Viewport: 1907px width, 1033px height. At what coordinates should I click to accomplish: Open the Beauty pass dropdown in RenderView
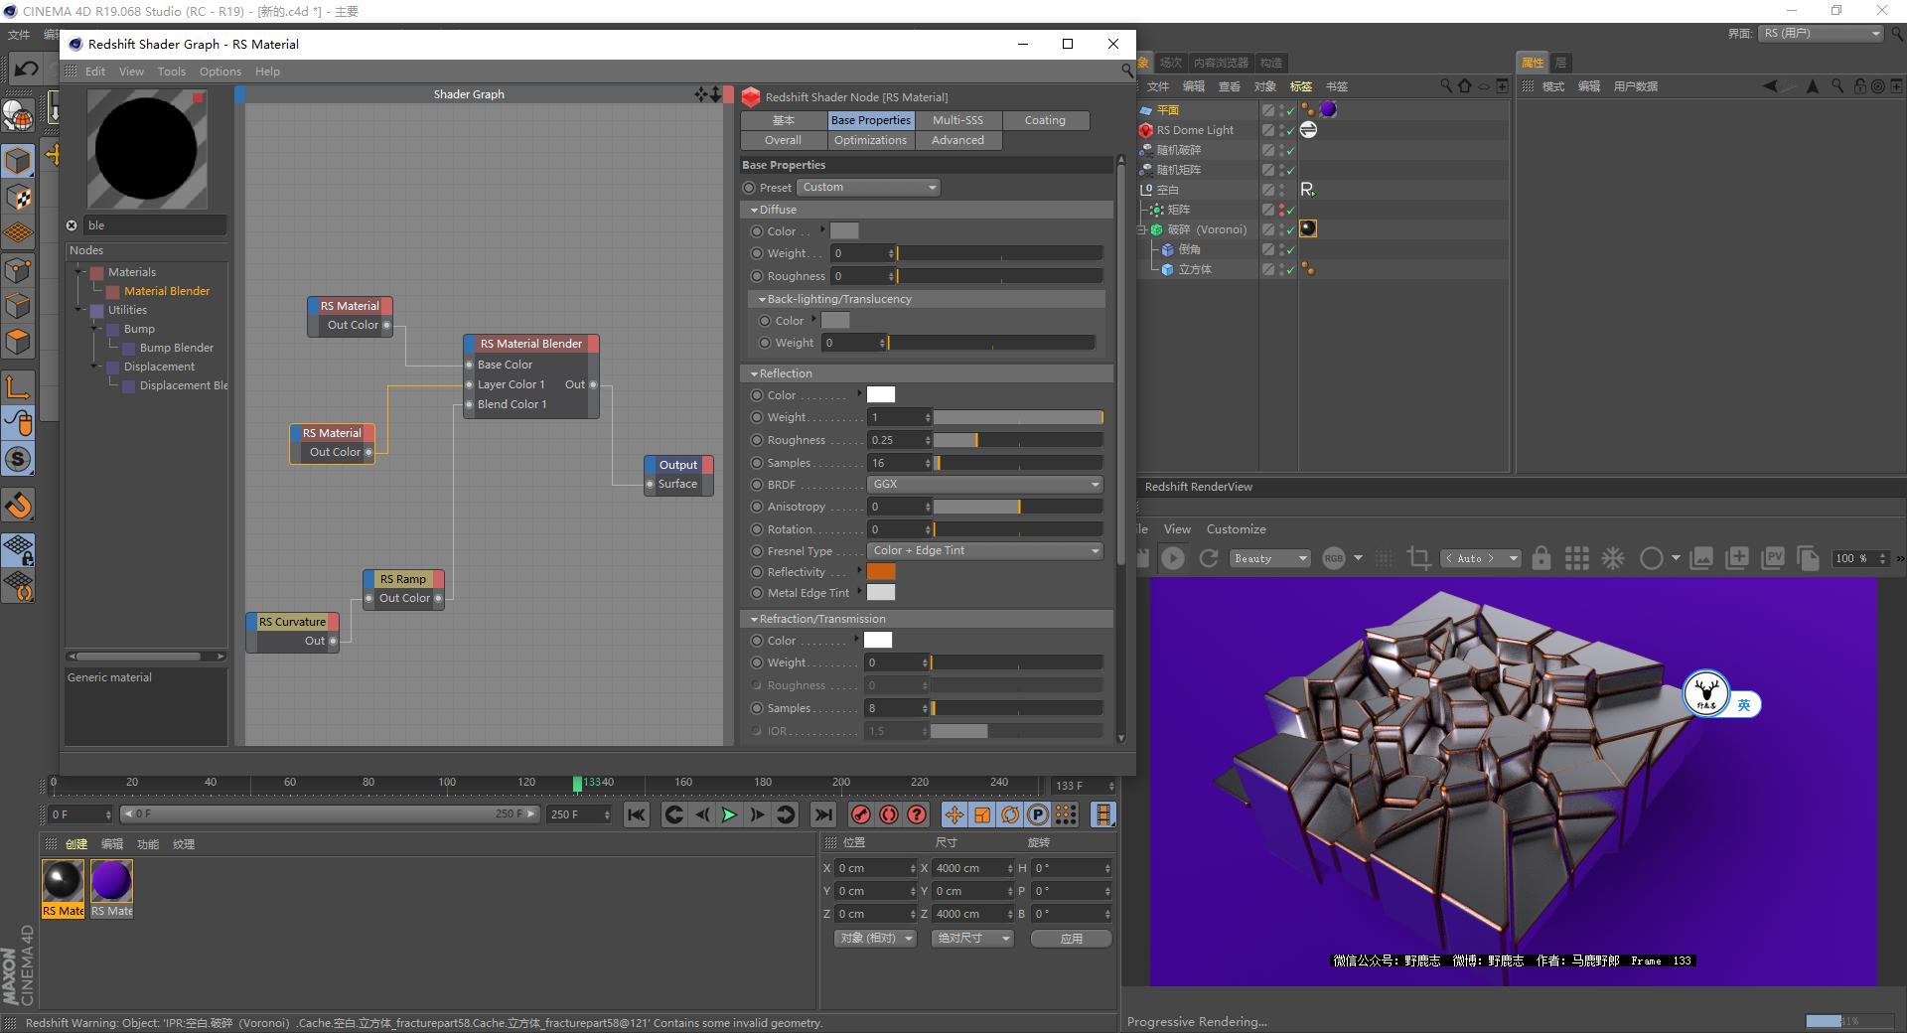coord(1269,558)
